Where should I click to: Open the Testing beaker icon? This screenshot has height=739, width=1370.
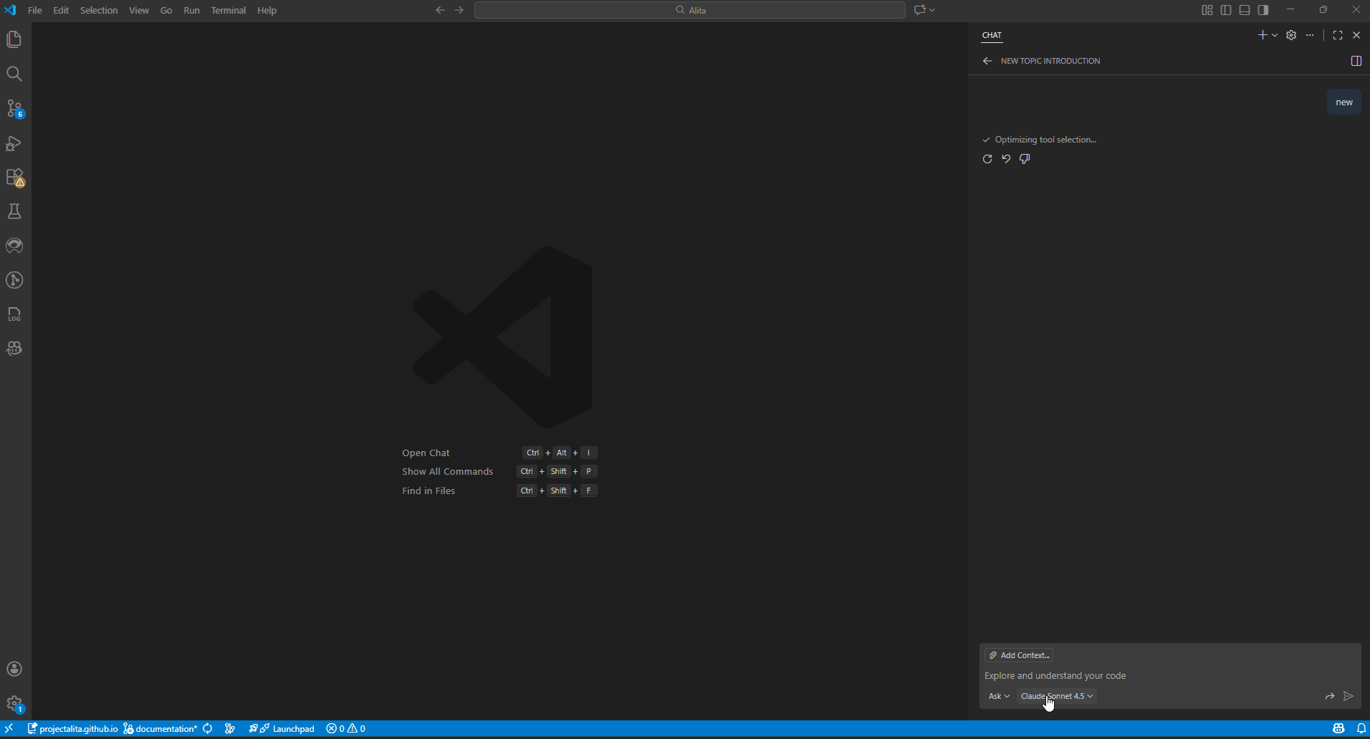(x=14, y=211)
